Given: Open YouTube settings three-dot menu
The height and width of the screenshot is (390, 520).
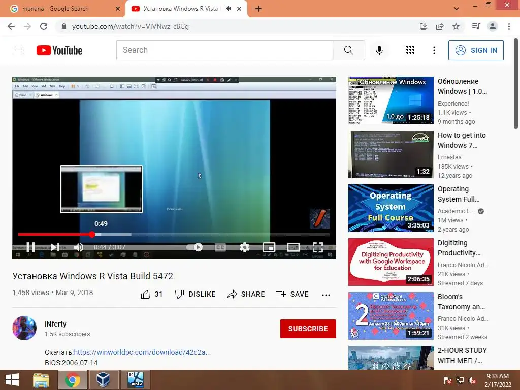Looking at the screenshot, I should [x=434, y=50].
